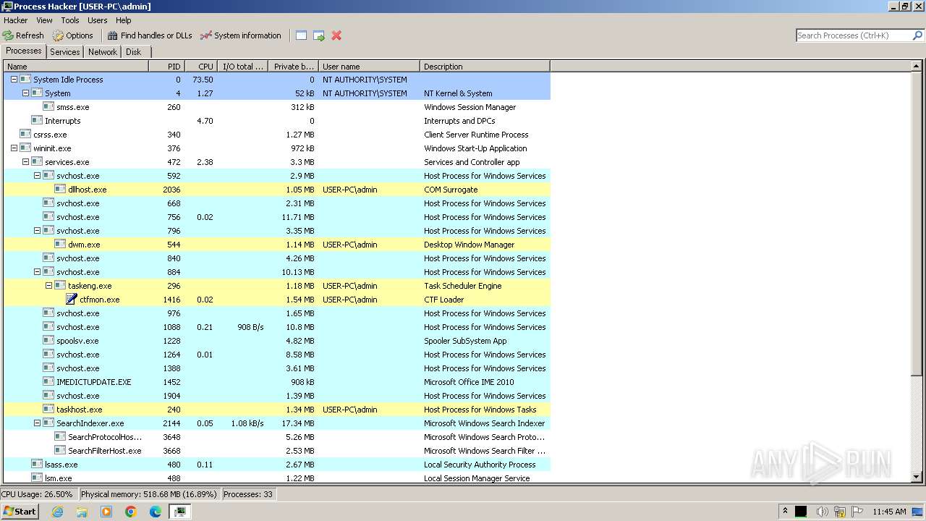Open Chrome from the taskbar

pos(131,512)
